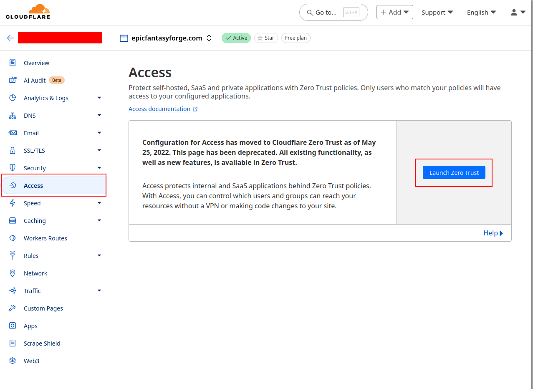Click the Launch Zero Trust button
The width and height of the screenshot is (533, 389).
pos(454,172)
